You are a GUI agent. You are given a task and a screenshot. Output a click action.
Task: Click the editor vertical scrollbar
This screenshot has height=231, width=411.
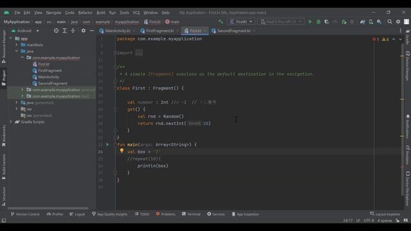click(403, 119)
